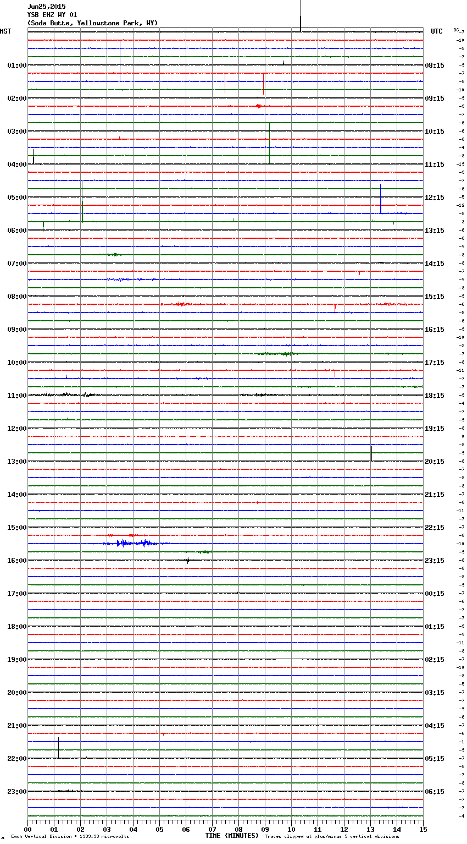Select the 22:00 MST hour label

[x=17, y=759]
